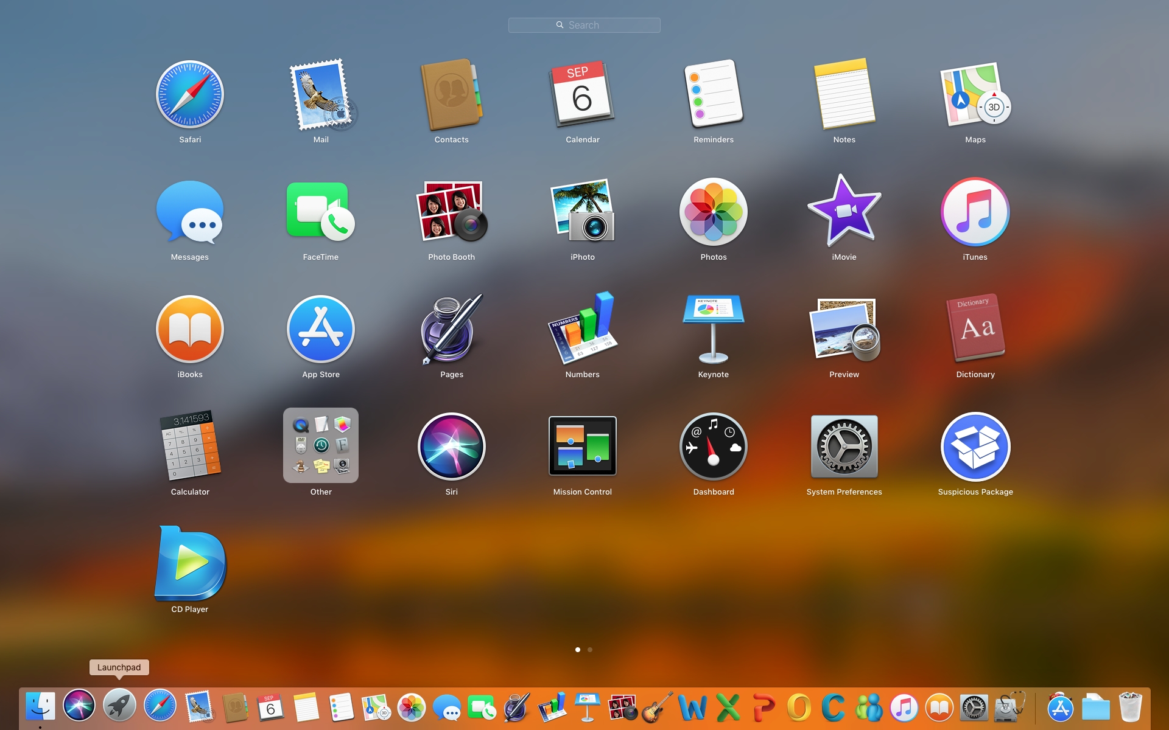
Task: Click the Launchpad rocket icon in the Dock
Action: coord(119,706)
